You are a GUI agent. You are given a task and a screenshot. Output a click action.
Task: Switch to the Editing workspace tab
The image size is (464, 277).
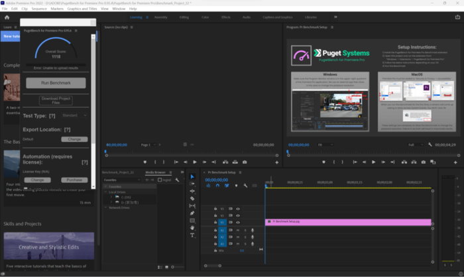184,17
